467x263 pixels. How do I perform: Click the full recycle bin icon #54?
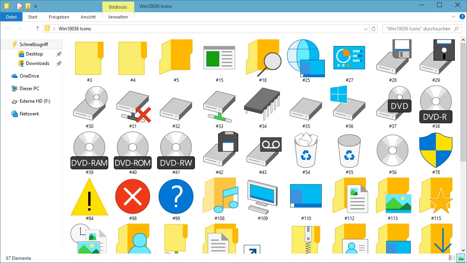[306, 150]
